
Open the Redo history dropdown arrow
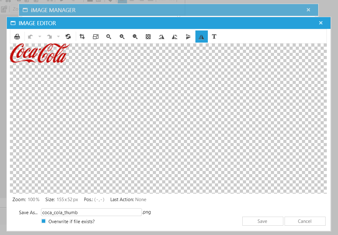(58, 37)
